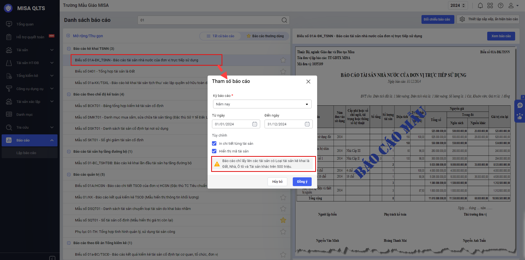Open the apps grid icon
Screen dimensions: 525x260
click(x=490, y=5)
